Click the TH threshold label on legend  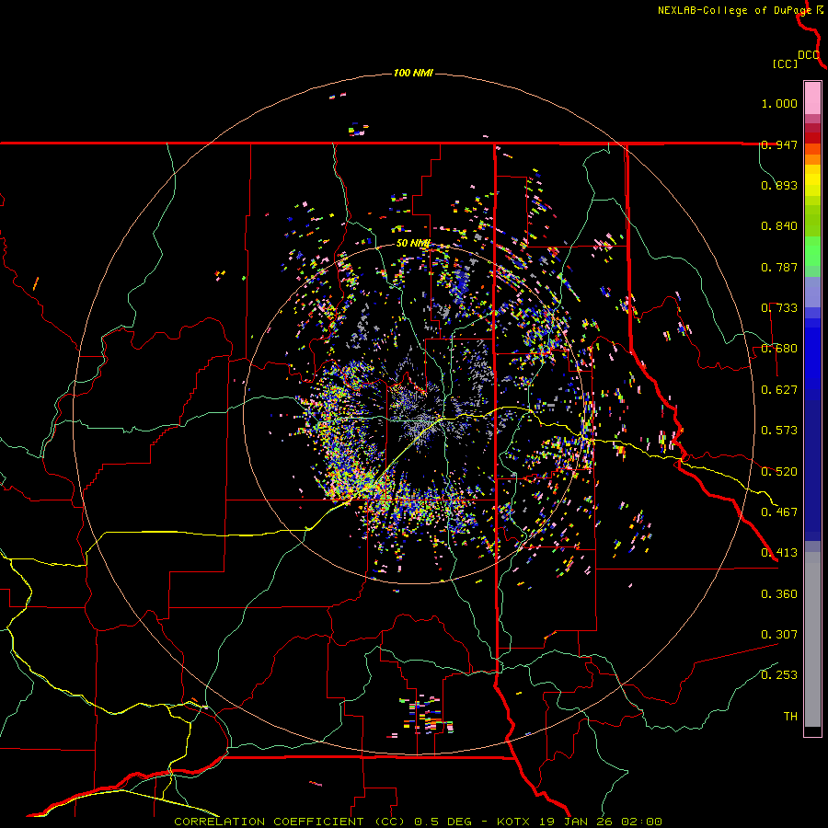(x=790, y=717)
